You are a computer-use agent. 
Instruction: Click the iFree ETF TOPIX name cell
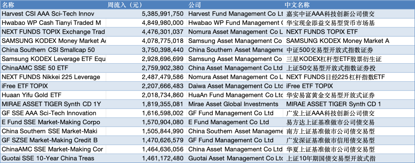(x=53, y=86)
